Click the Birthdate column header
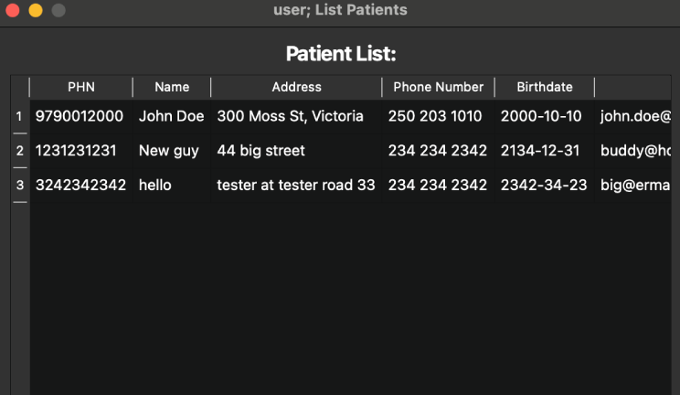The height and width of the screenshot is (395, 680). click(544, 87)
